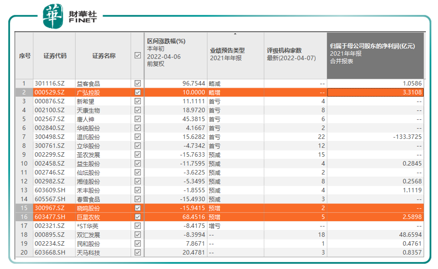The width and height of the screenshot is (438, 269).
Task: Select row number 15
Action: [x=24, y=208]
